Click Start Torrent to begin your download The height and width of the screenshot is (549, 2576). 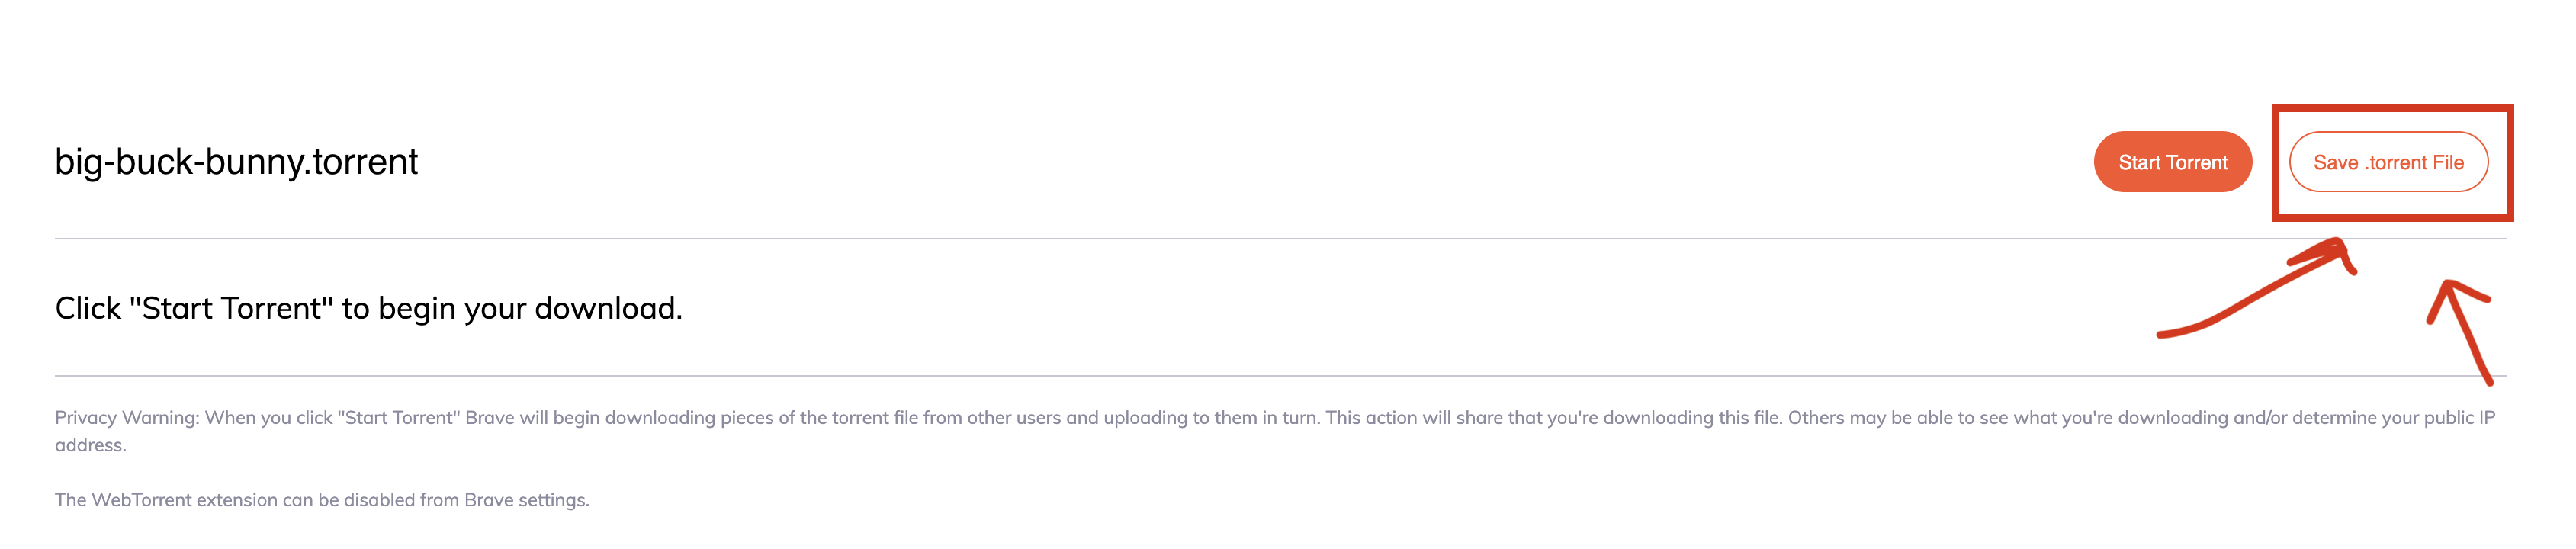(2173, 161)
